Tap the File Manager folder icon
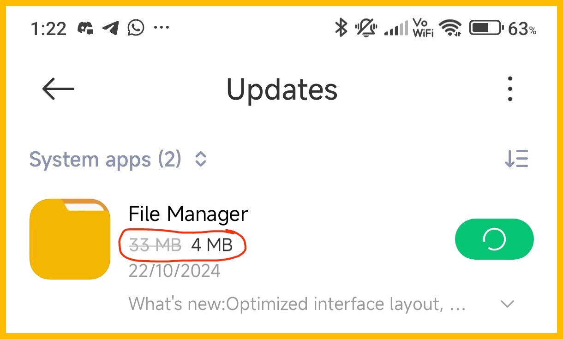563x339 pixels. pyautogui.click(x=70, y=239)
